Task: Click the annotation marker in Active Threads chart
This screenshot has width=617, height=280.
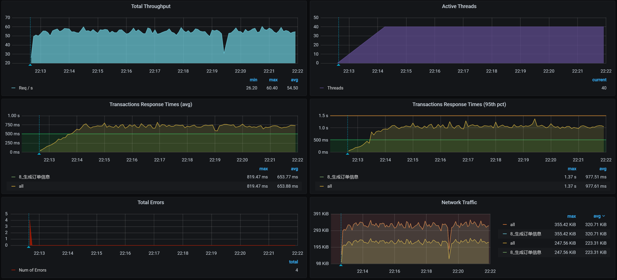Action: pos(339,64)
